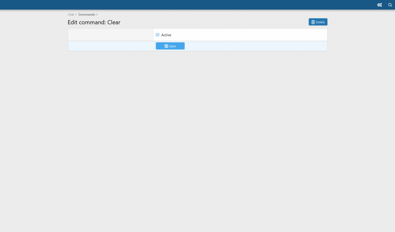The image size is (395, 232).
Task: Click the white row area right of Active
Action: click(x=247, y=35)
